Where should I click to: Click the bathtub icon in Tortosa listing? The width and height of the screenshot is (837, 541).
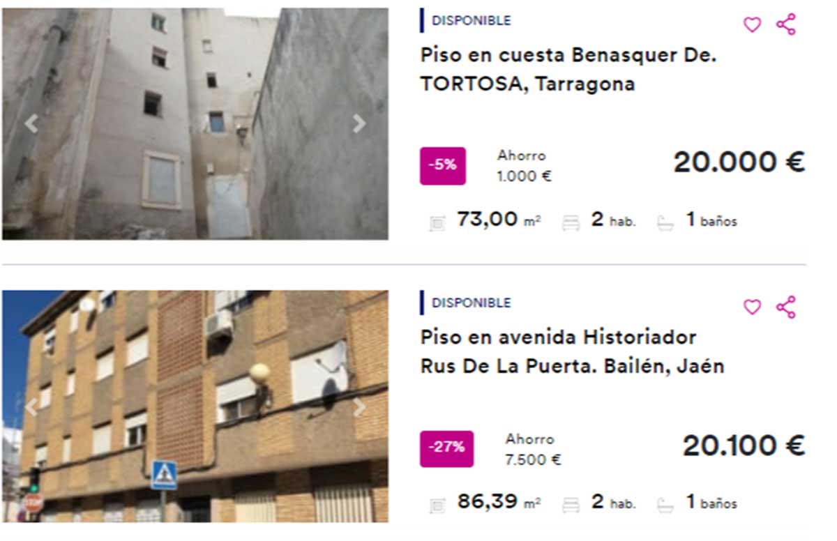click(x=665, y=223)
